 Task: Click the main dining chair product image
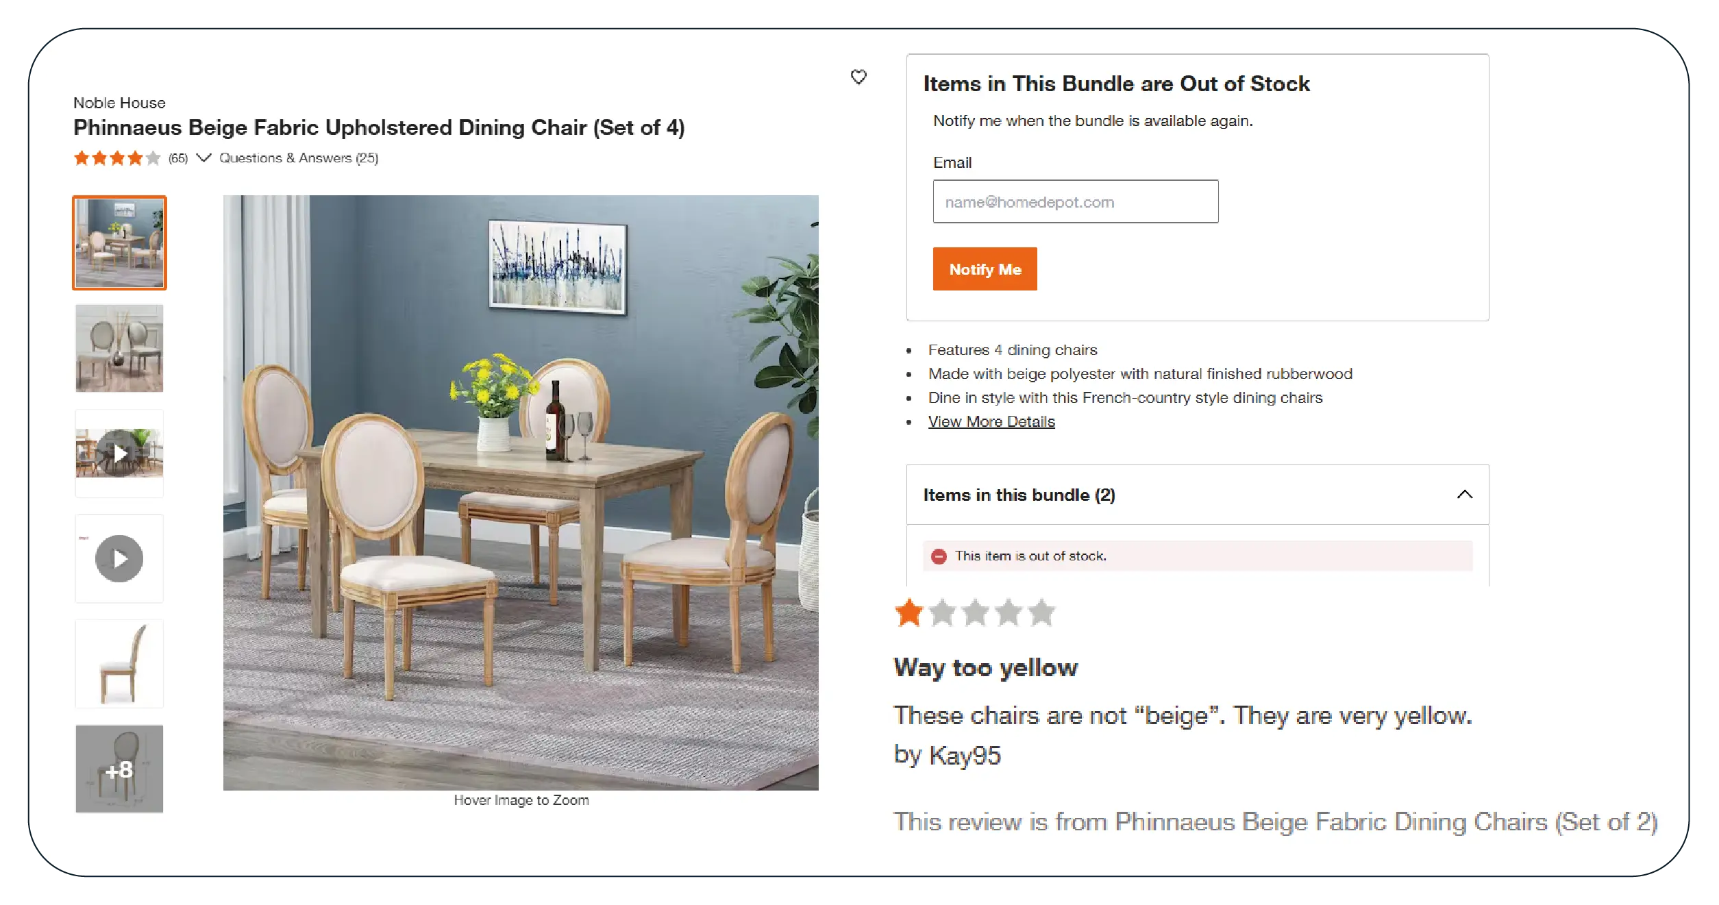521,493
